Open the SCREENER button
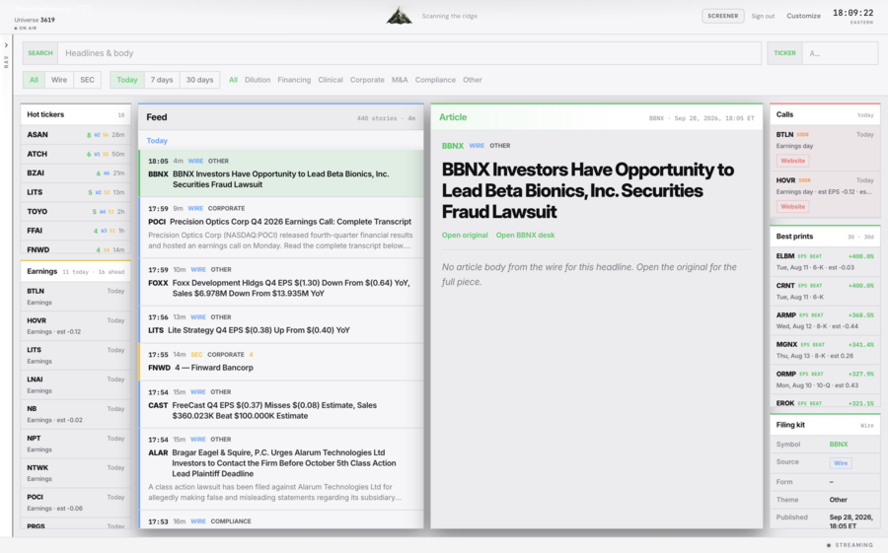The width and height of the screenshot is (888, 553). click(722, 16)
